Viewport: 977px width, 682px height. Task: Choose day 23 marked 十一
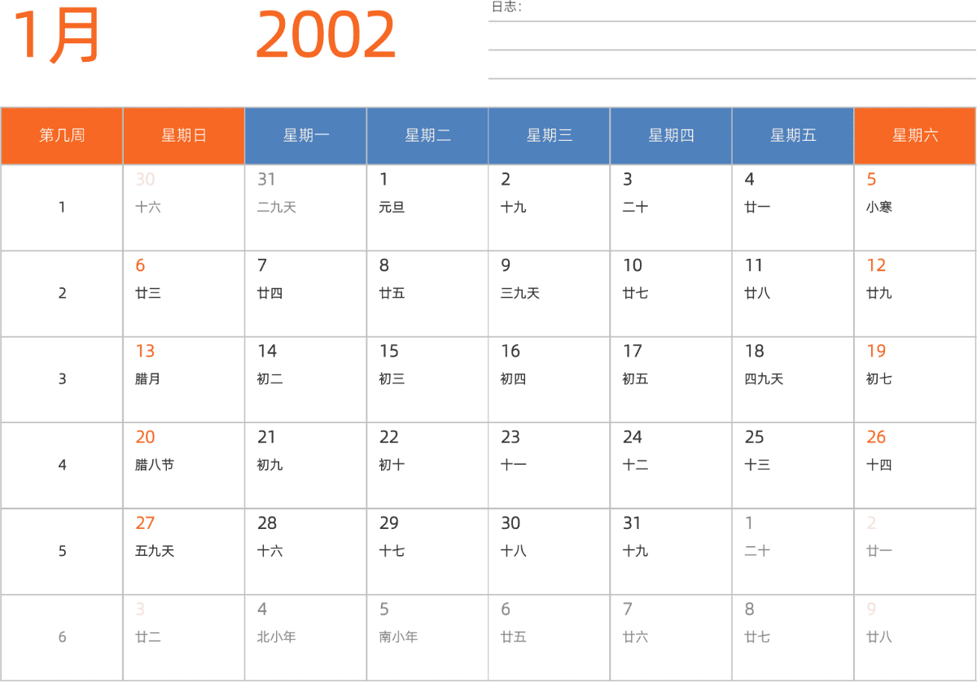click(550, 466)
